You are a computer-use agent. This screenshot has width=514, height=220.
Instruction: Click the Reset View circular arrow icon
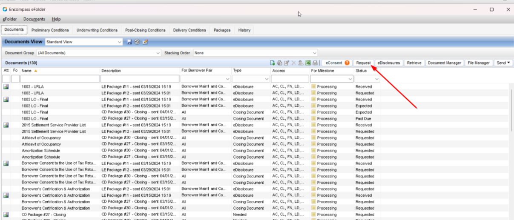(x=137, y=42)
